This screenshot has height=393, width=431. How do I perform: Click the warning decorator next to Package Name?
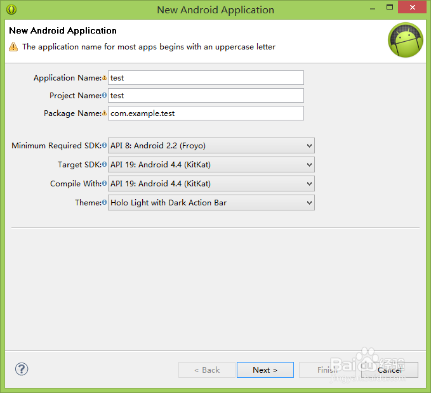[x=105, y=113]
